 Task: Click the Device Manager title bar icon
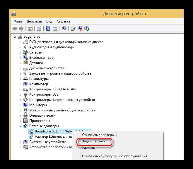(13, 14)
